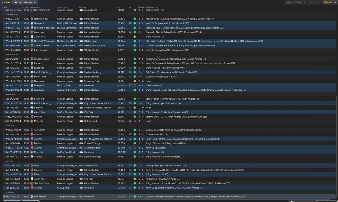
Task: Click the Oxford United club badge
Action: (32, 46)
